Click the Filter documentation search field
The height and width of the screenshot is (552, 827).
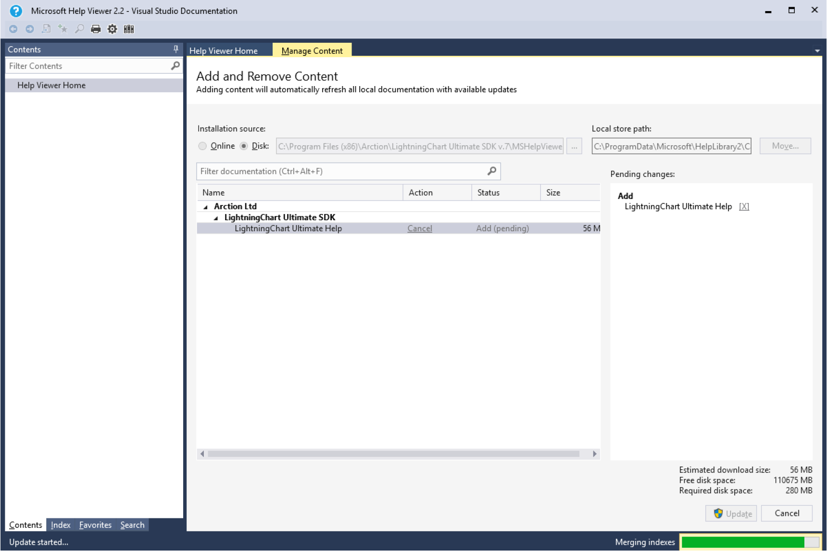pyautogui.click(x=341, y=172)
